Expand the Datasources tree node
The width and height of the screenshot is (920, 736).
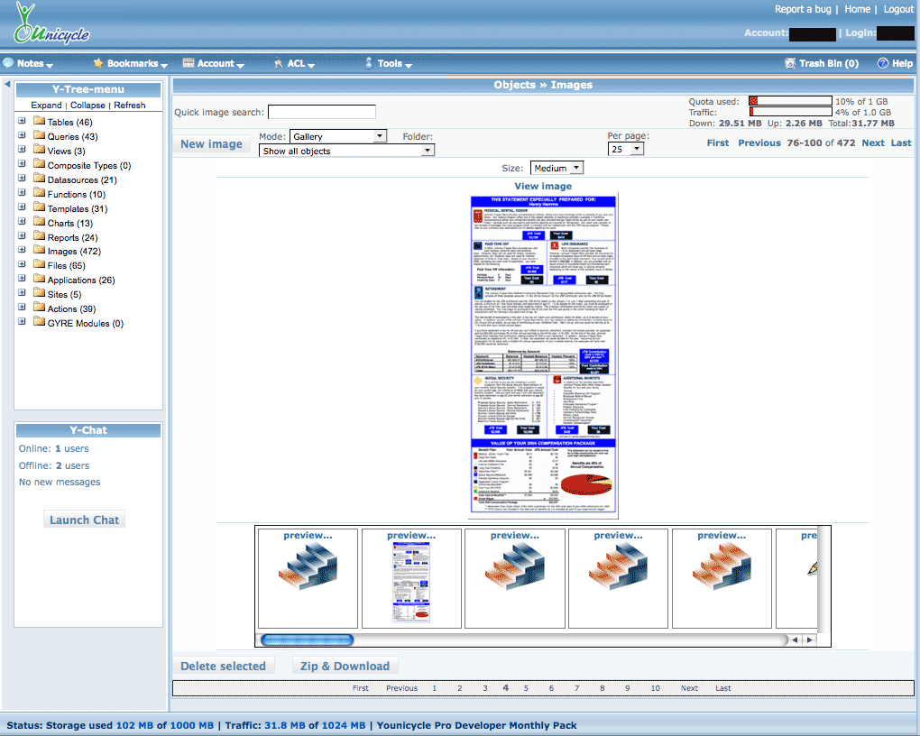click(23, 179)
